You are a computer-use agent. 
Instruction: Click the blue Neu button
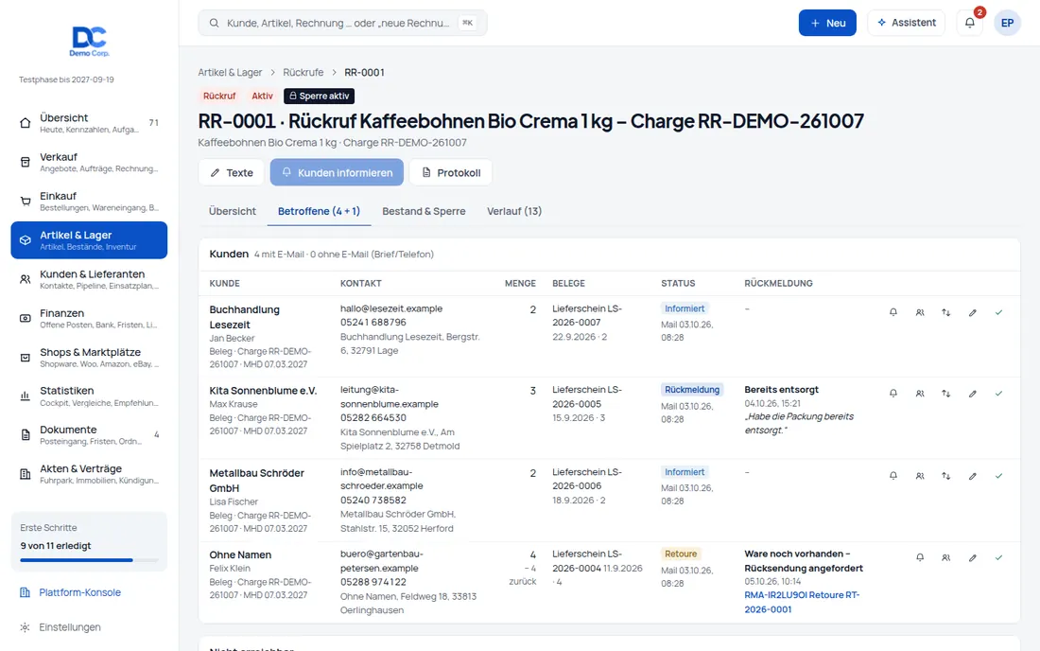pos(827,23)
